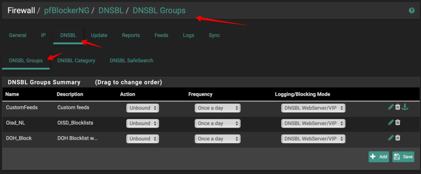Open the Action dropdown for Oisd_NL
The height and width of the screenshot is (174, 421).
143,124
